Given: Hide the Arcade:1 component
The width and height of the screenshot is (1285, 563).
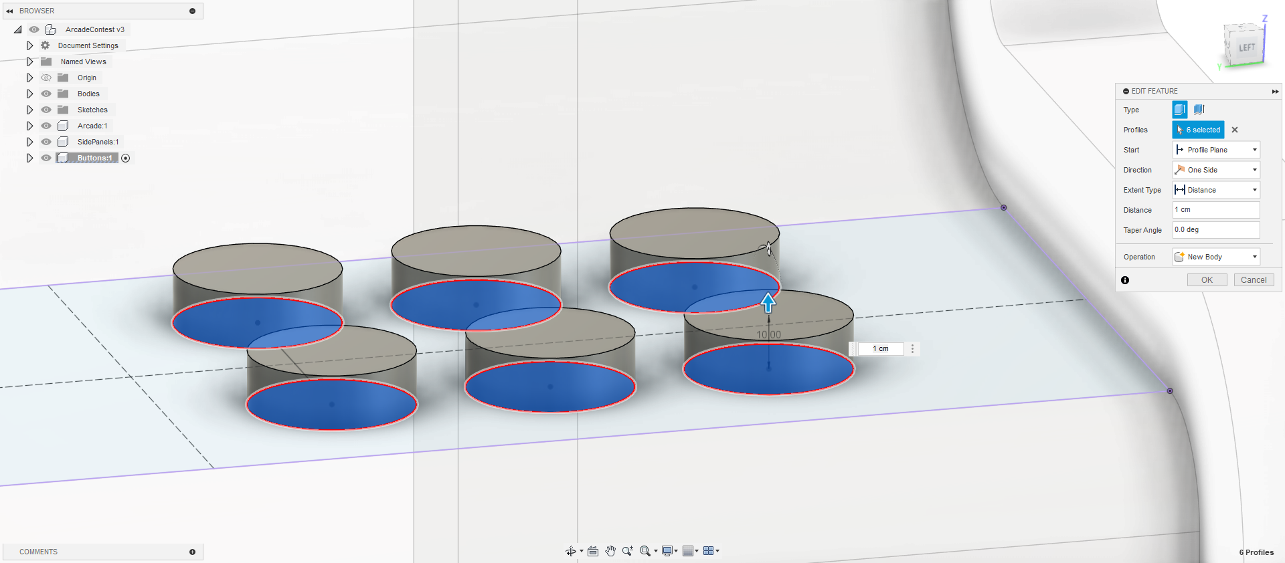Looking at the screenshot, I should 46,126.
